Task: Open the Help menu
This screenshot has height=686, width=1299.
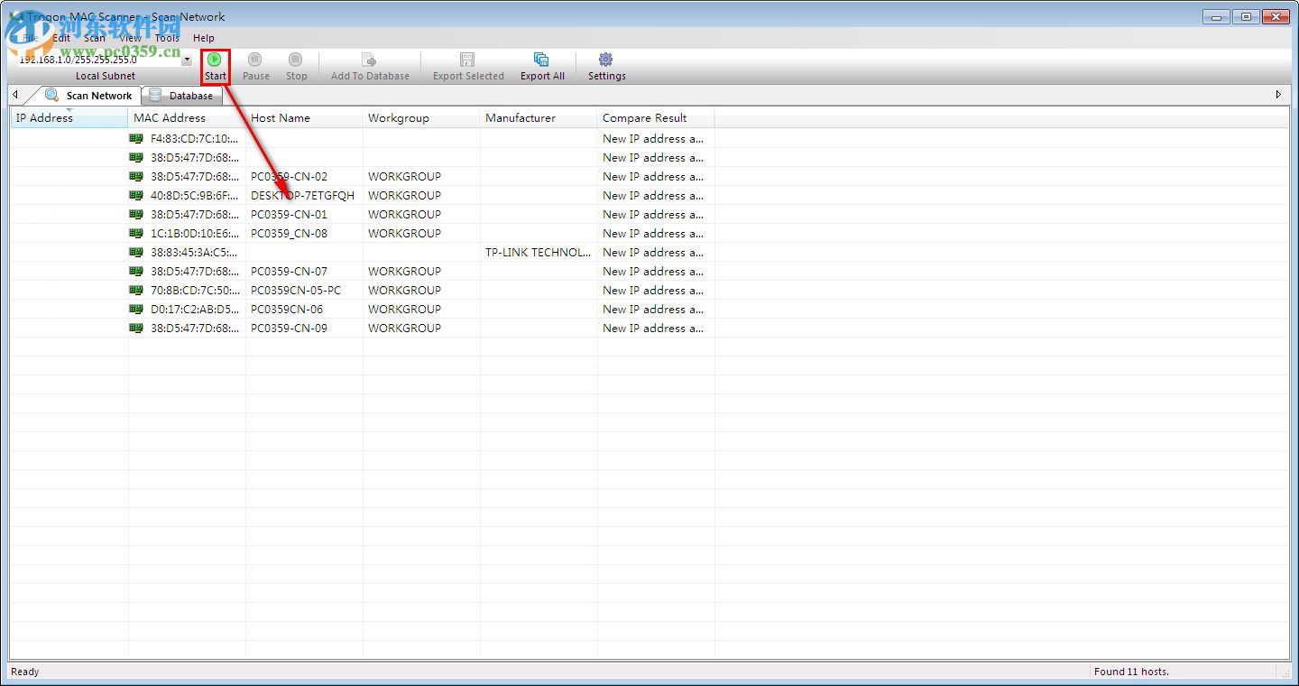Action: pyautogui.click(x=204, y=38)
